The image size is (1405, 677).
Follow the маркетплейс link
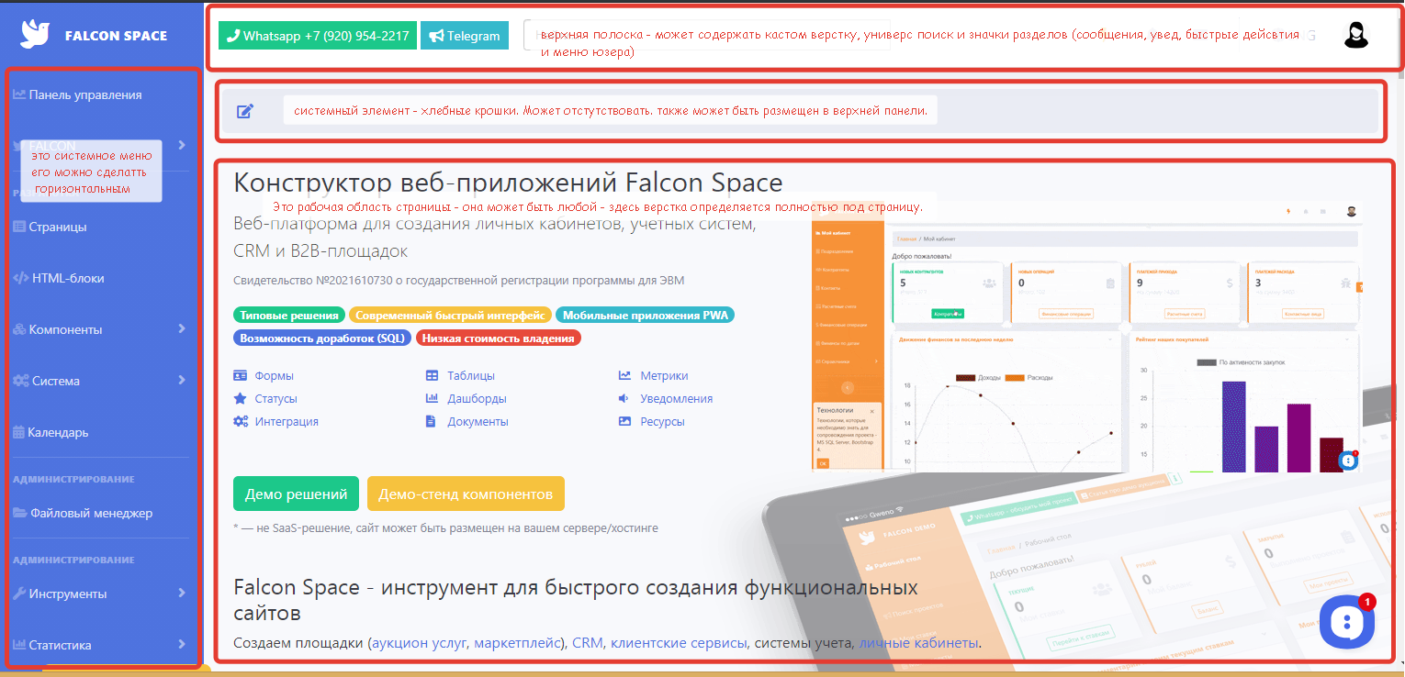(517, 643)
